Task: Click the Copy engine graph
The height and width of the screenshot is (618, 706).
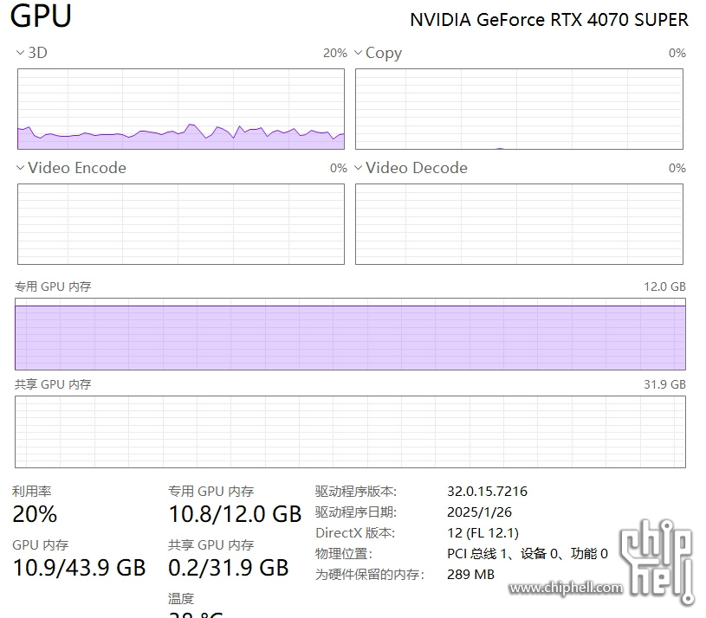Action: pos(519,109)
